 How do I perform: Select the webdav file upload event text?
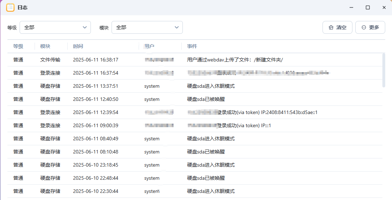pyautogui.click(x=235, y=60)
